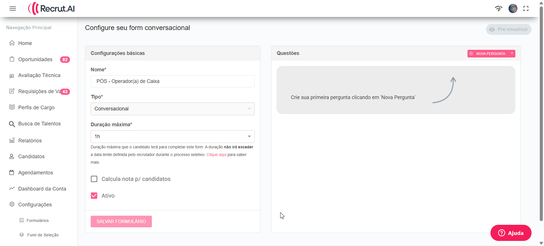The image size is (544, 246).
Task: Click the Busca de Talentos magnifier icon
Action: [x=12, y=124]
